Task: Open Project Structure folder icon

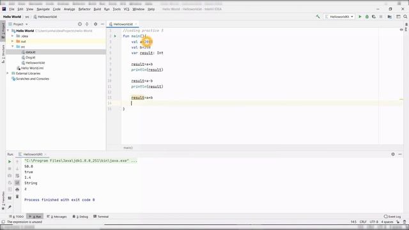Action: [389, 17]
